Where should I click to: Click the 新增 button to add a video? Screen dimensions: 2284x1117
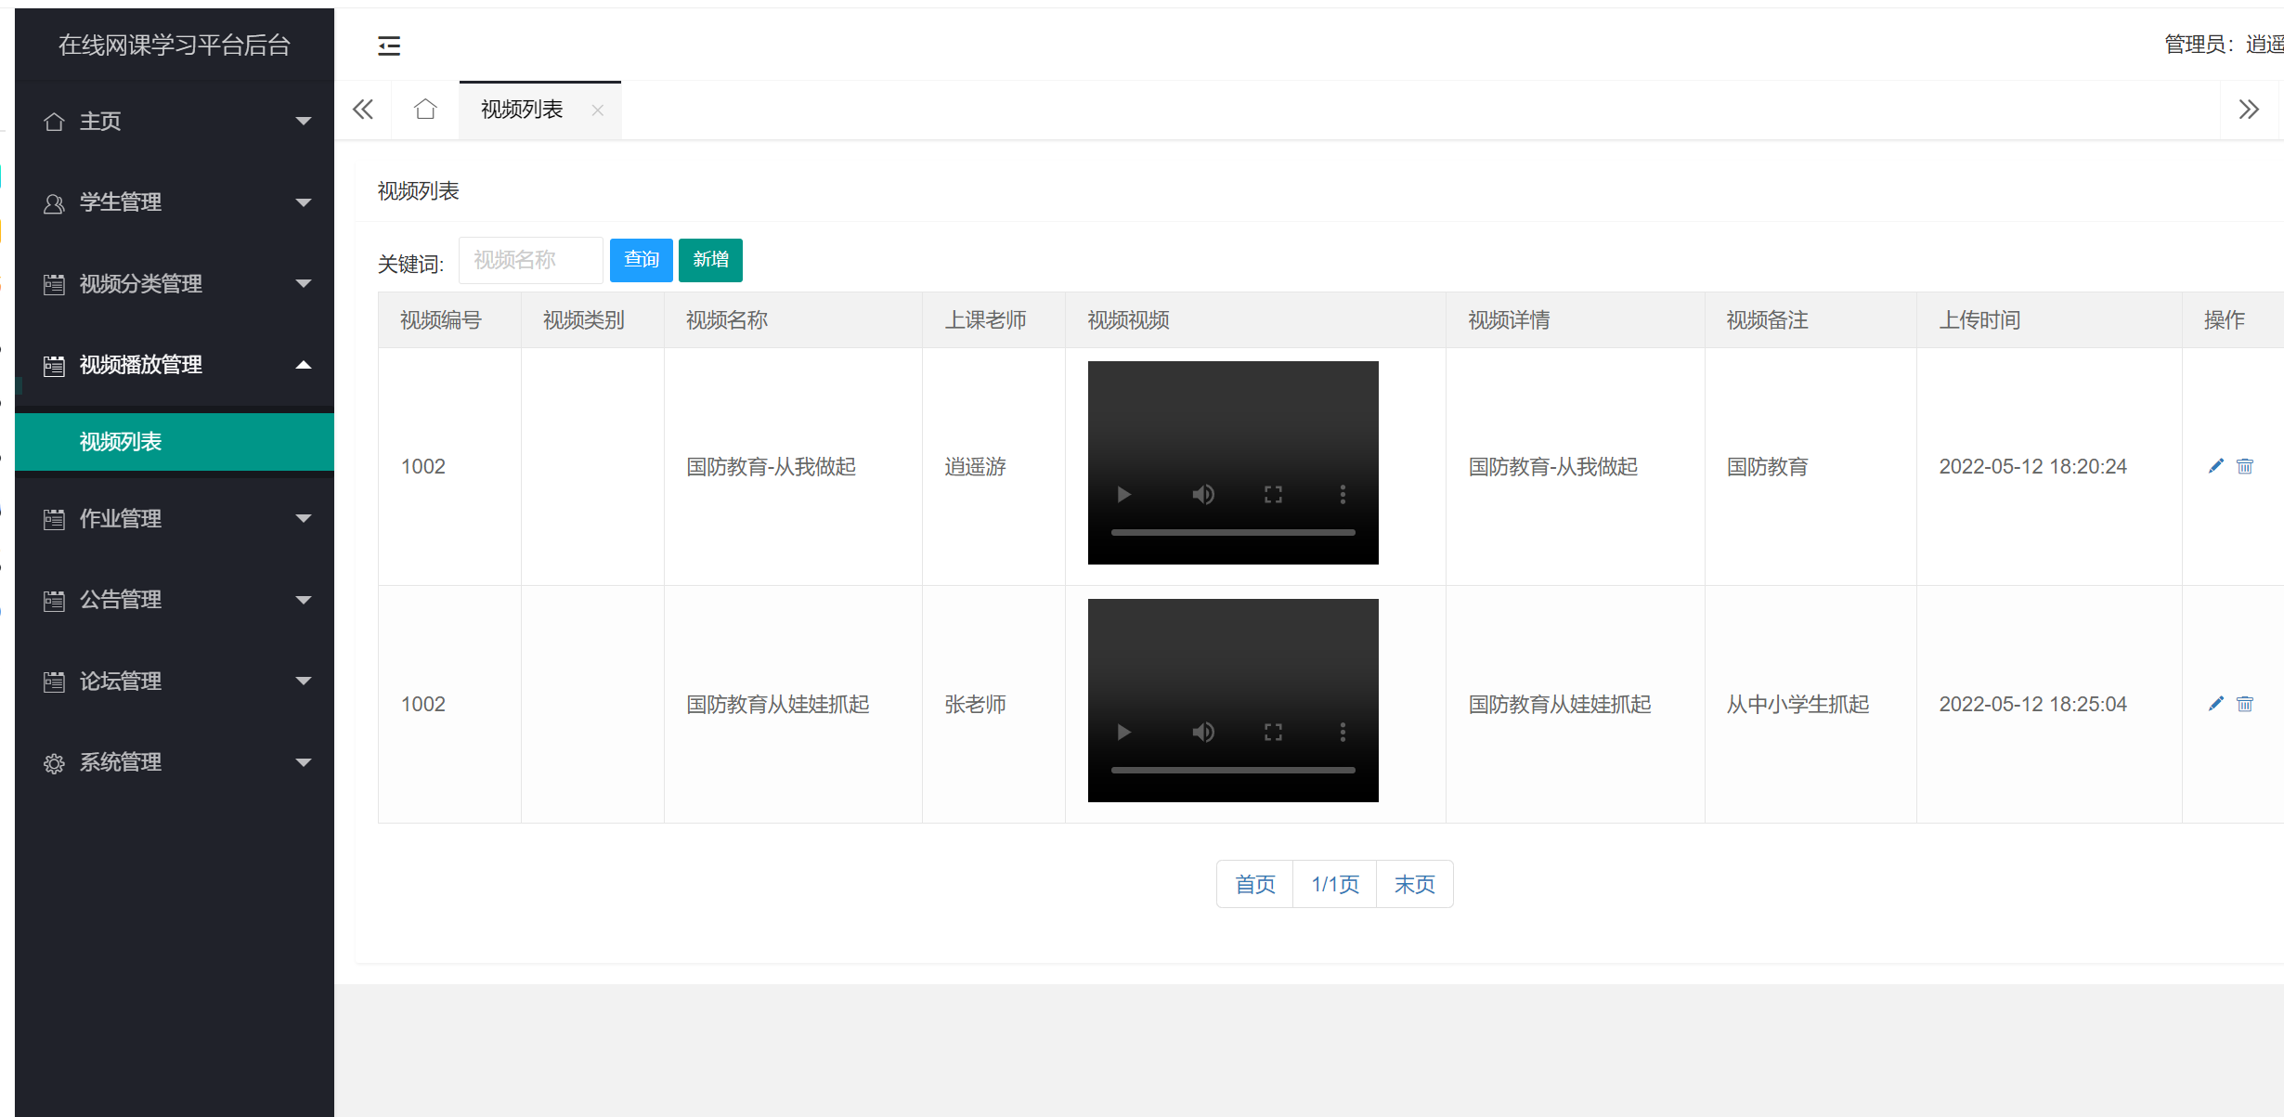(710, 260)
